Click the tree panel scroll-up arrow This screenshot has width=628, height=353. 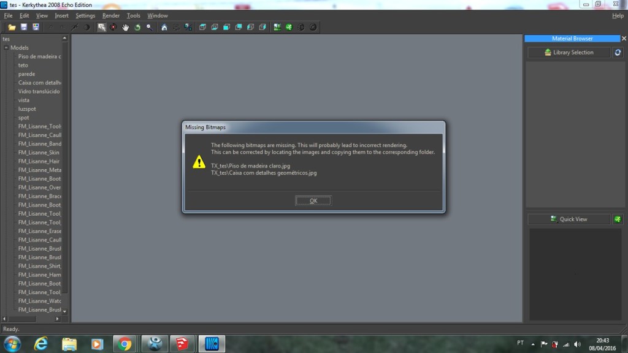[64, 39]
